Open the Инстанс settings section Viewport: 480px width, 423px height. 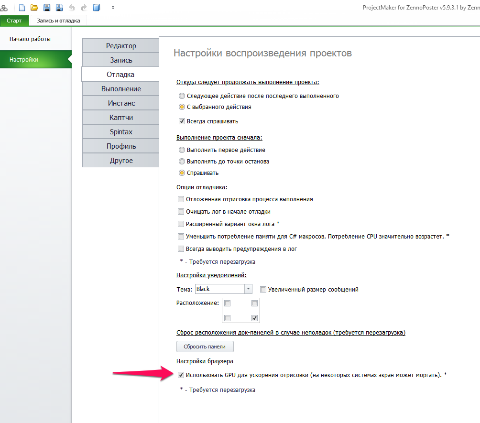pyautogui.click(x=120, y=103)
